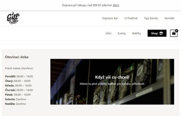This screenshot has height=135, width=181.
Task: Open the Shop button
Action: point(157,33)
